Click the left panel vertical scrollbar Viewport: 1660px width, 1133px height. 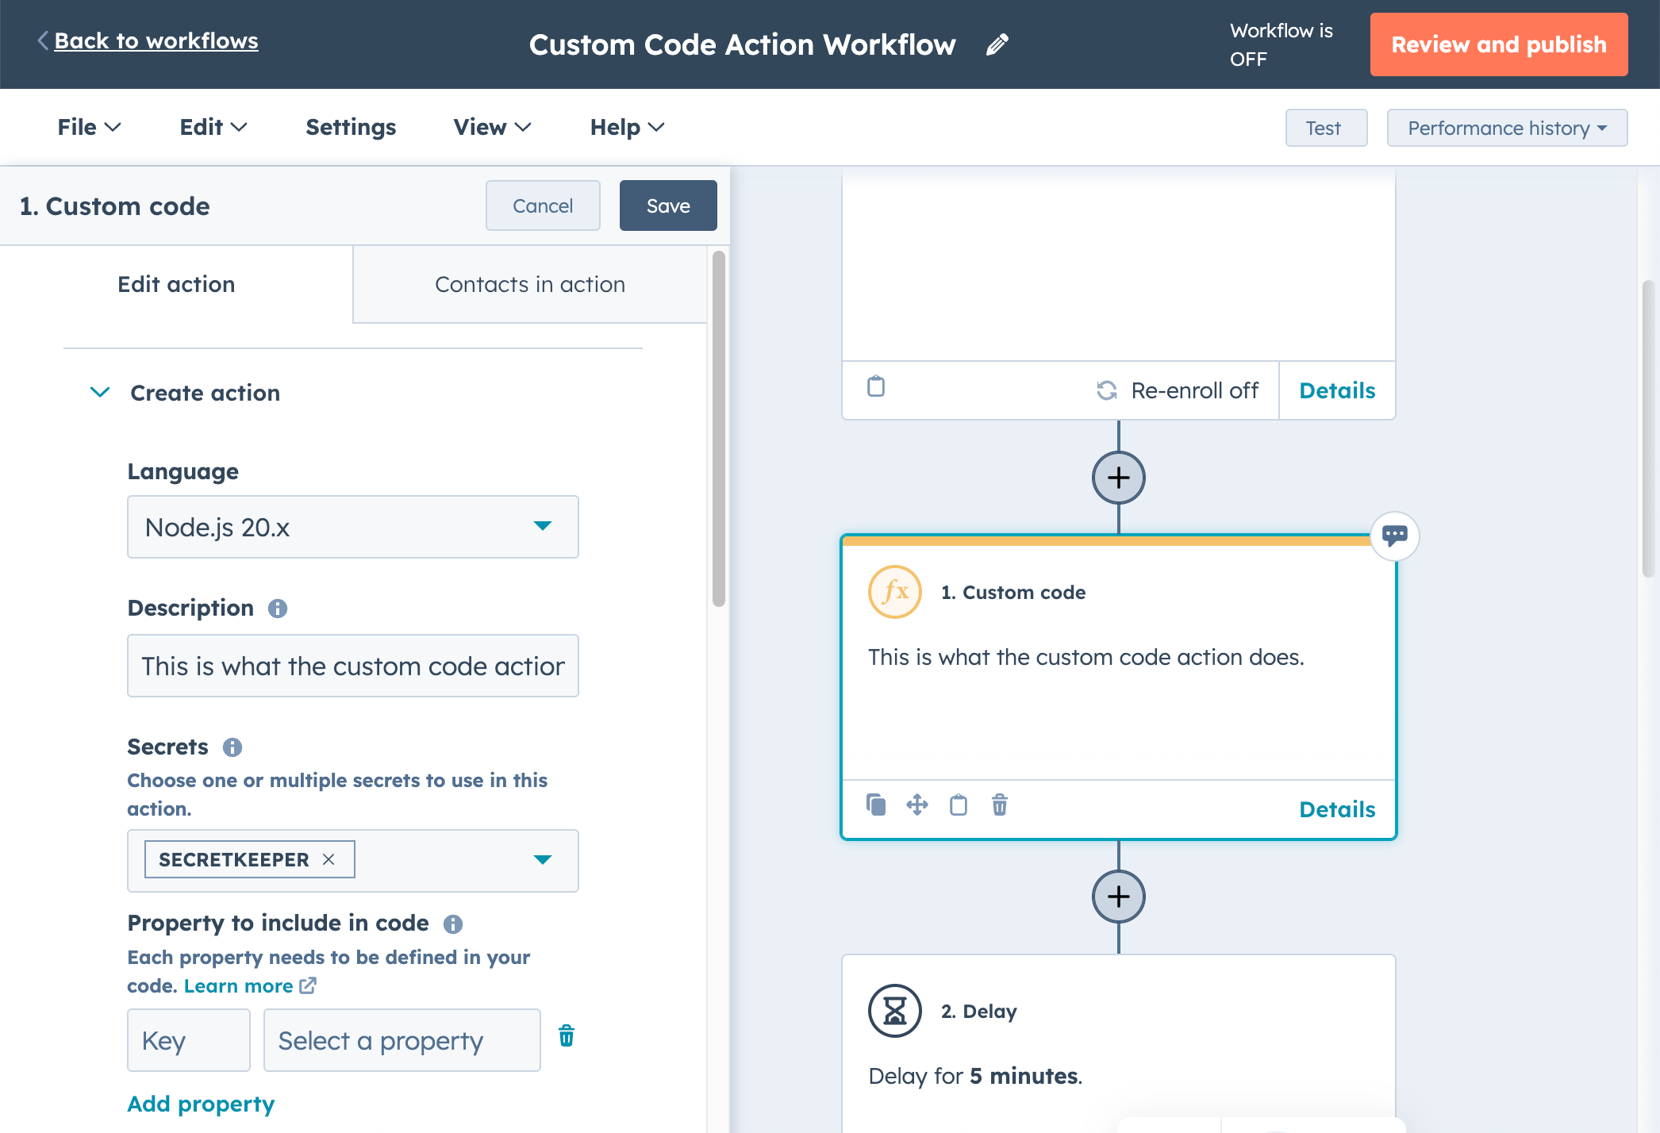[x=719, y=428]
